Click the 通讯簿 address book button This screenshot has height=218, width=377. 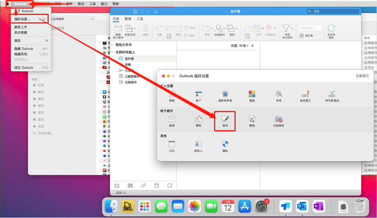307,36
